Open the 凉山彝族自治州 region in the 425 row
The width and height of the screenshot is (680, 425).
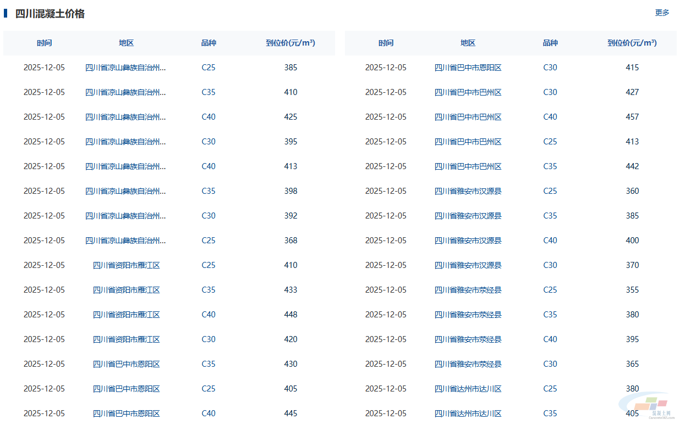pyautogui.click(x=125, y=117)
